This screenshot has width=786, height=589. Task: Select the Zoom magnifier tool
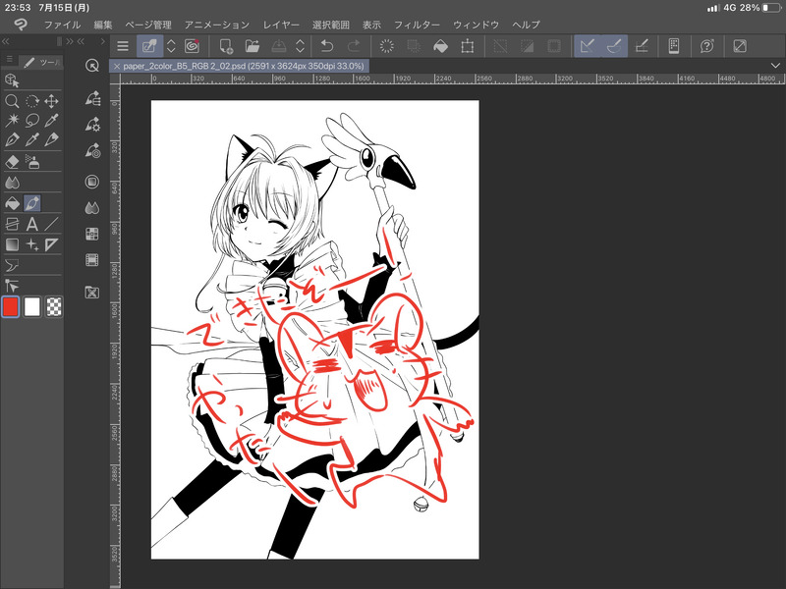pyautogui.click(x=12, y=101)
